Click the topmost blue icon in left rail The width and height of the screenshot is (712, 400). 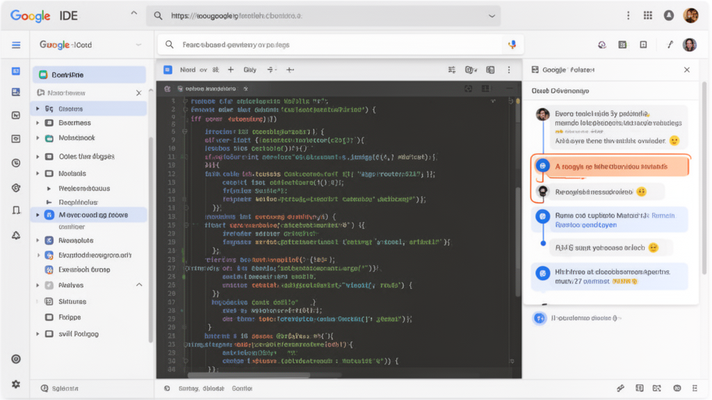tap(16, 72)
